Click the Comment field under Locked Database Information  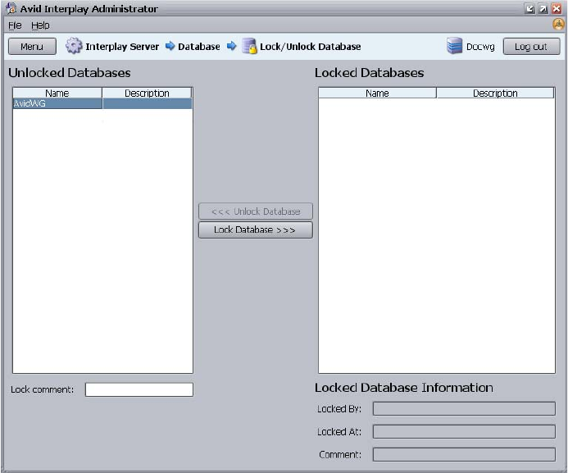click(x=464, y=454)
